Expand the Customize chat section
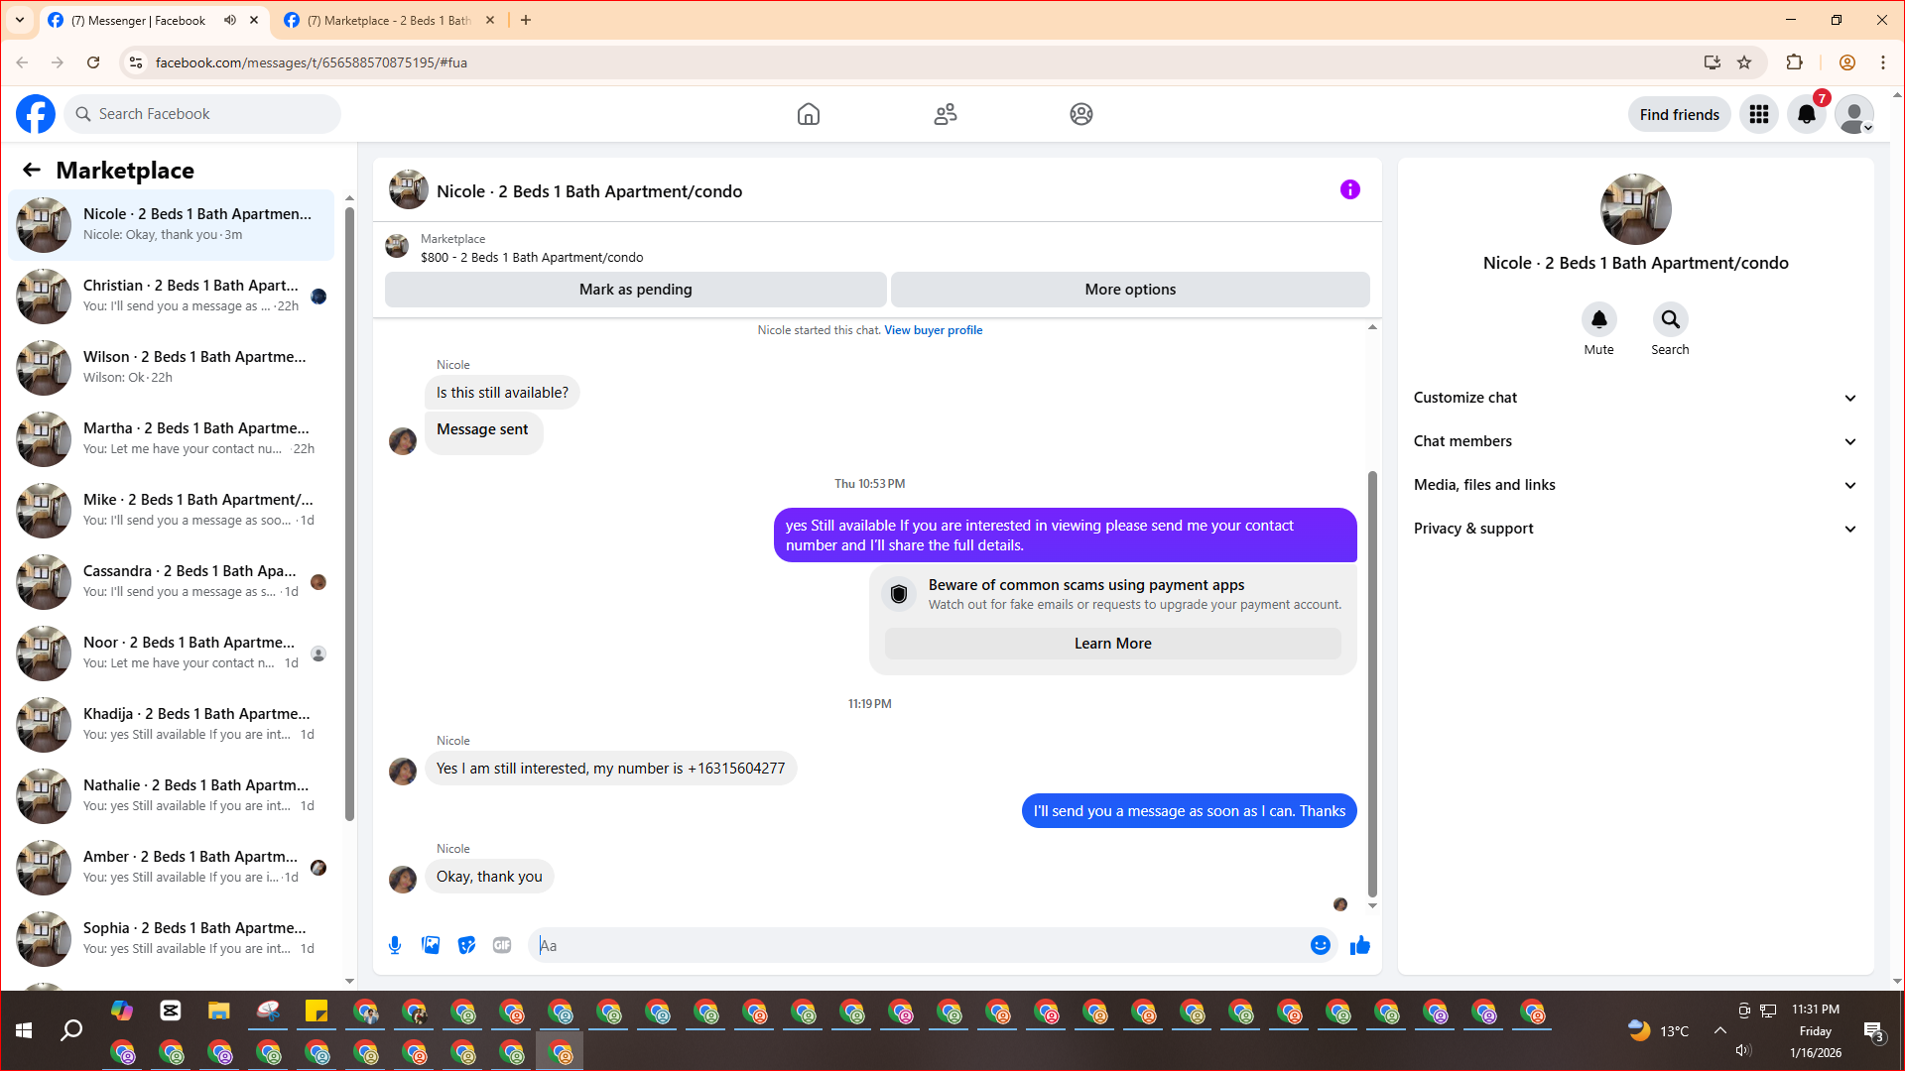The height and width of the screenshot is (1071, 1905). coord(1635,398)
